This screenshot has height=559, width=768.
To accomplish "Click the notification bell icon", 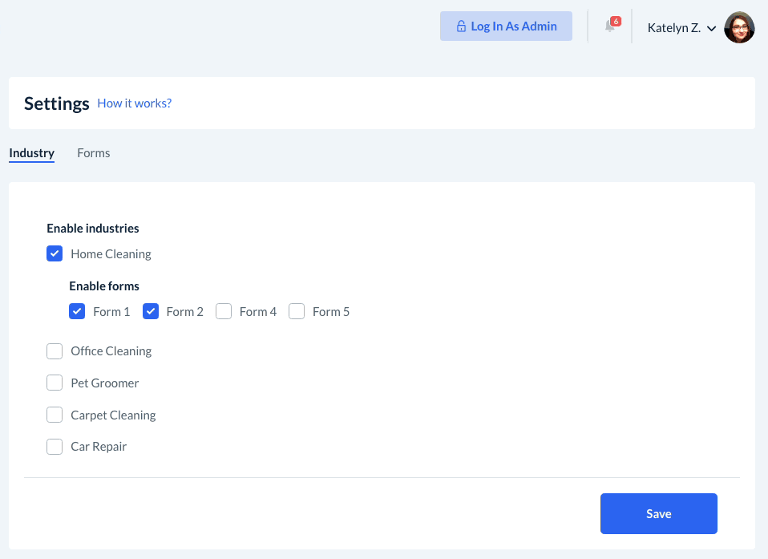I will [x=609, y=27].
